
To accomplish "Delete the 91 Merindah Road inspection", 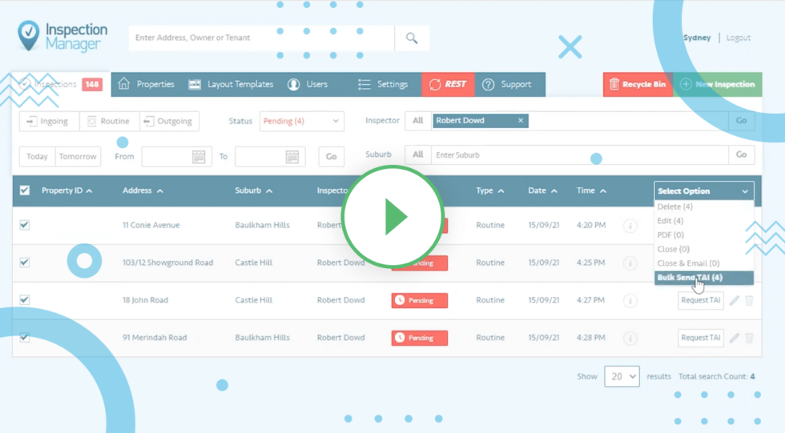I will 750,338.
